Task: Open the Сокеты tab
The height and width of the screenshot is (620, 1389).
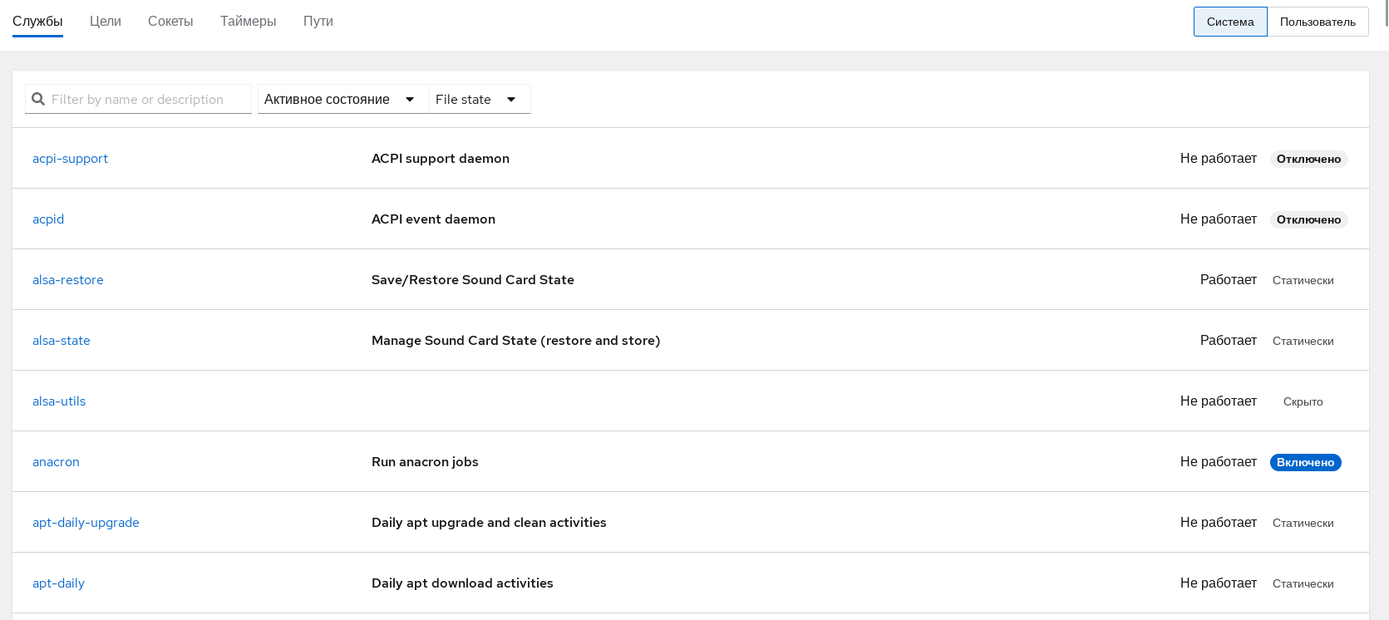Action: (x=170, y=22)
